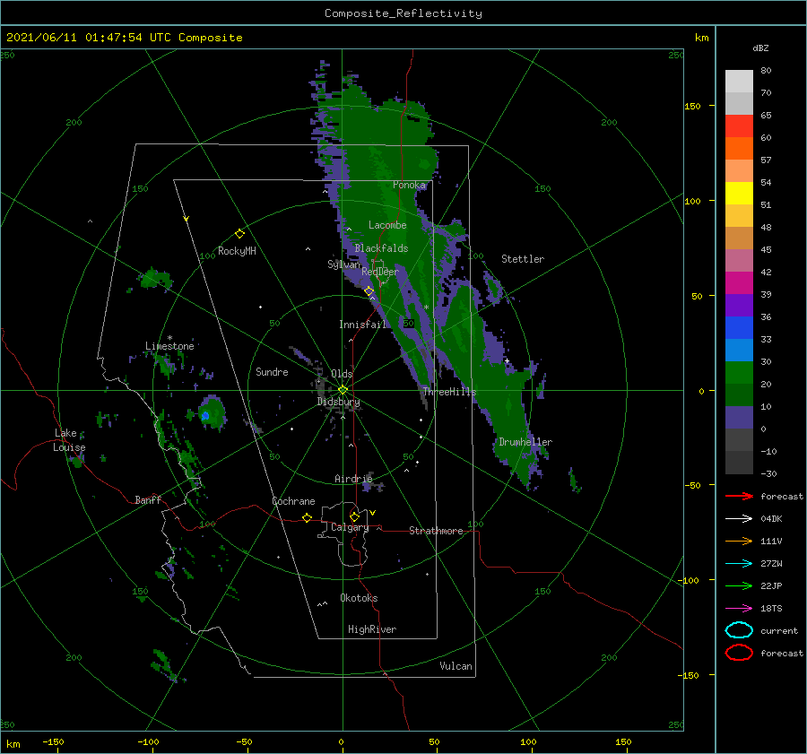Click the Cochrane city label
The width and height of the screenshot is (807, 754).
click(x=293, y=501)
